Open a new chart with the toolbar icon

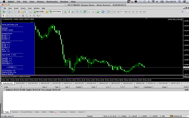tap(3, 12)
